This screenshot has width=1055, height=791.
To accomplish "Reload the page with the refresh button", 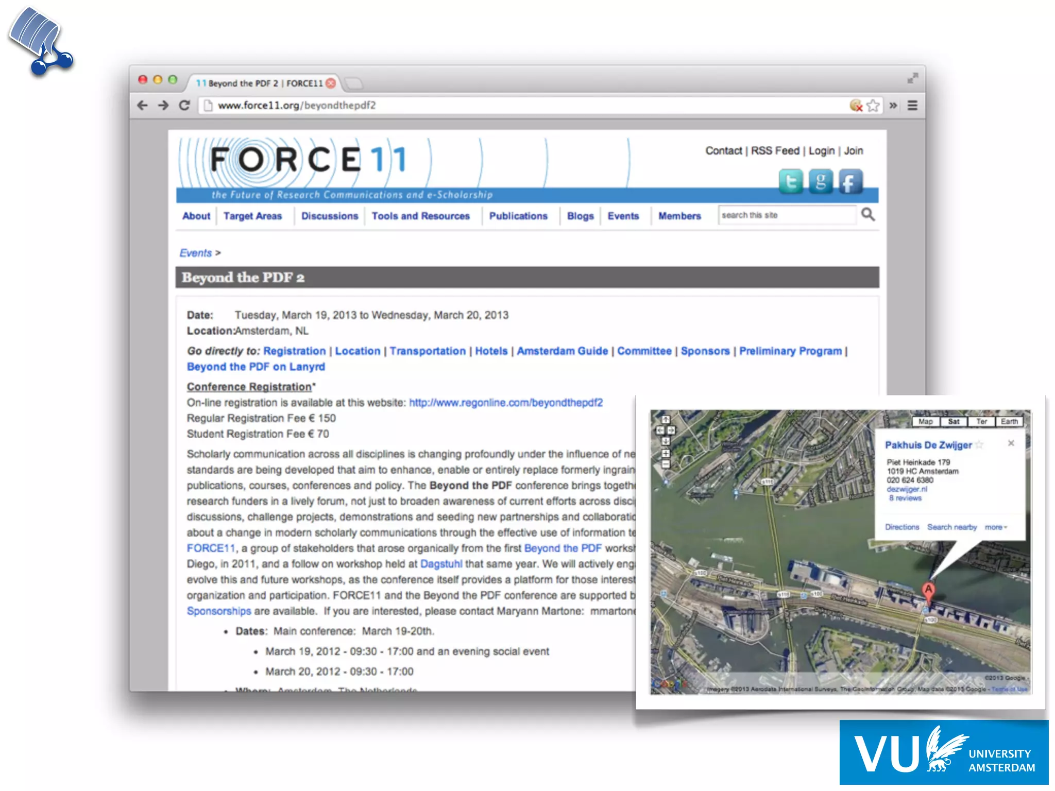I will click(184, 106).
